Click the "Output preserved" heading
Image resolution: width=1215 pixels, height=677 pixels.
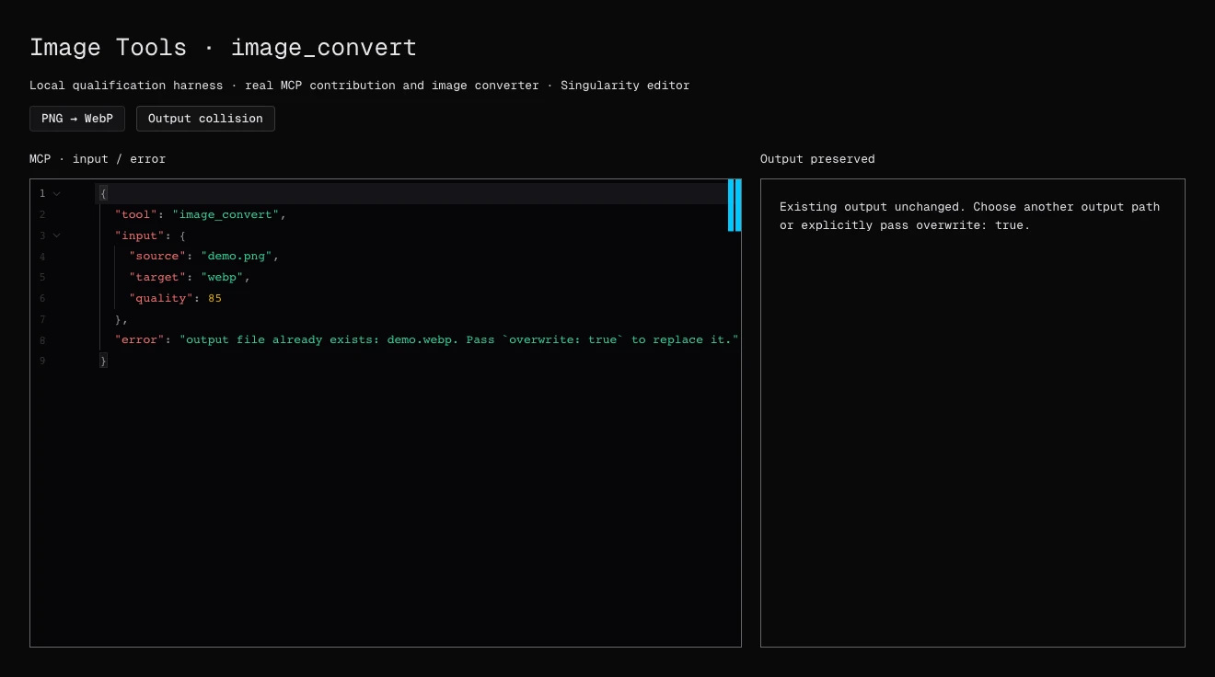(817, 159)
